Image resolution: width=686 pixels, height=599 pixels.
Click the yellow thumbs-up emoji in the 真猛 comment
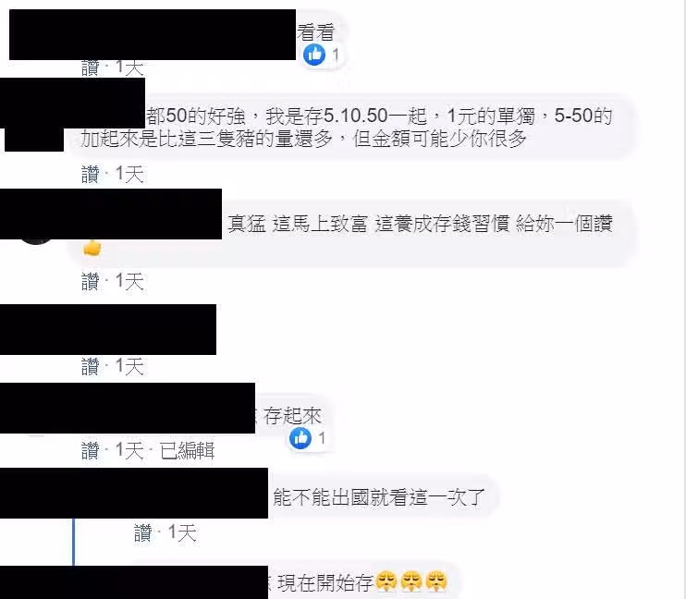(x=92, y=248)
